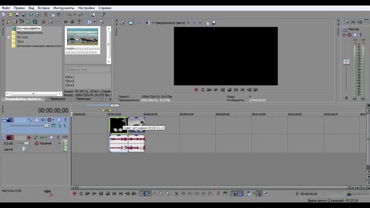
Task: Click Go to start in preview transport
Action: (x=236, y=90)
